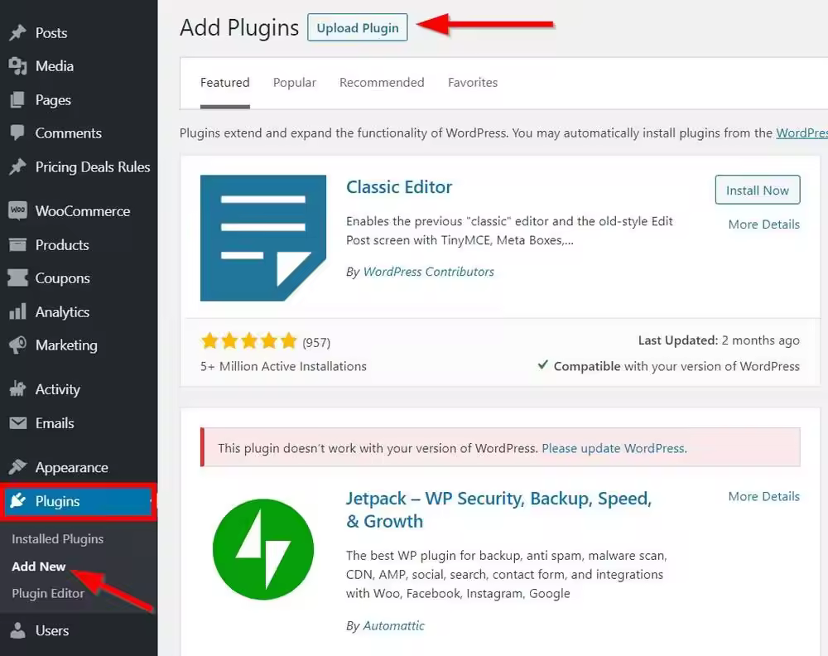Follow the WordPress plugin directory link

tap(802, 133)
